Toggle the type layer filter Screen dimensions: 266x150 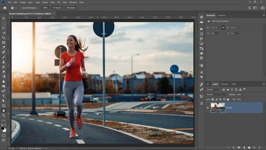coord(232,90)
